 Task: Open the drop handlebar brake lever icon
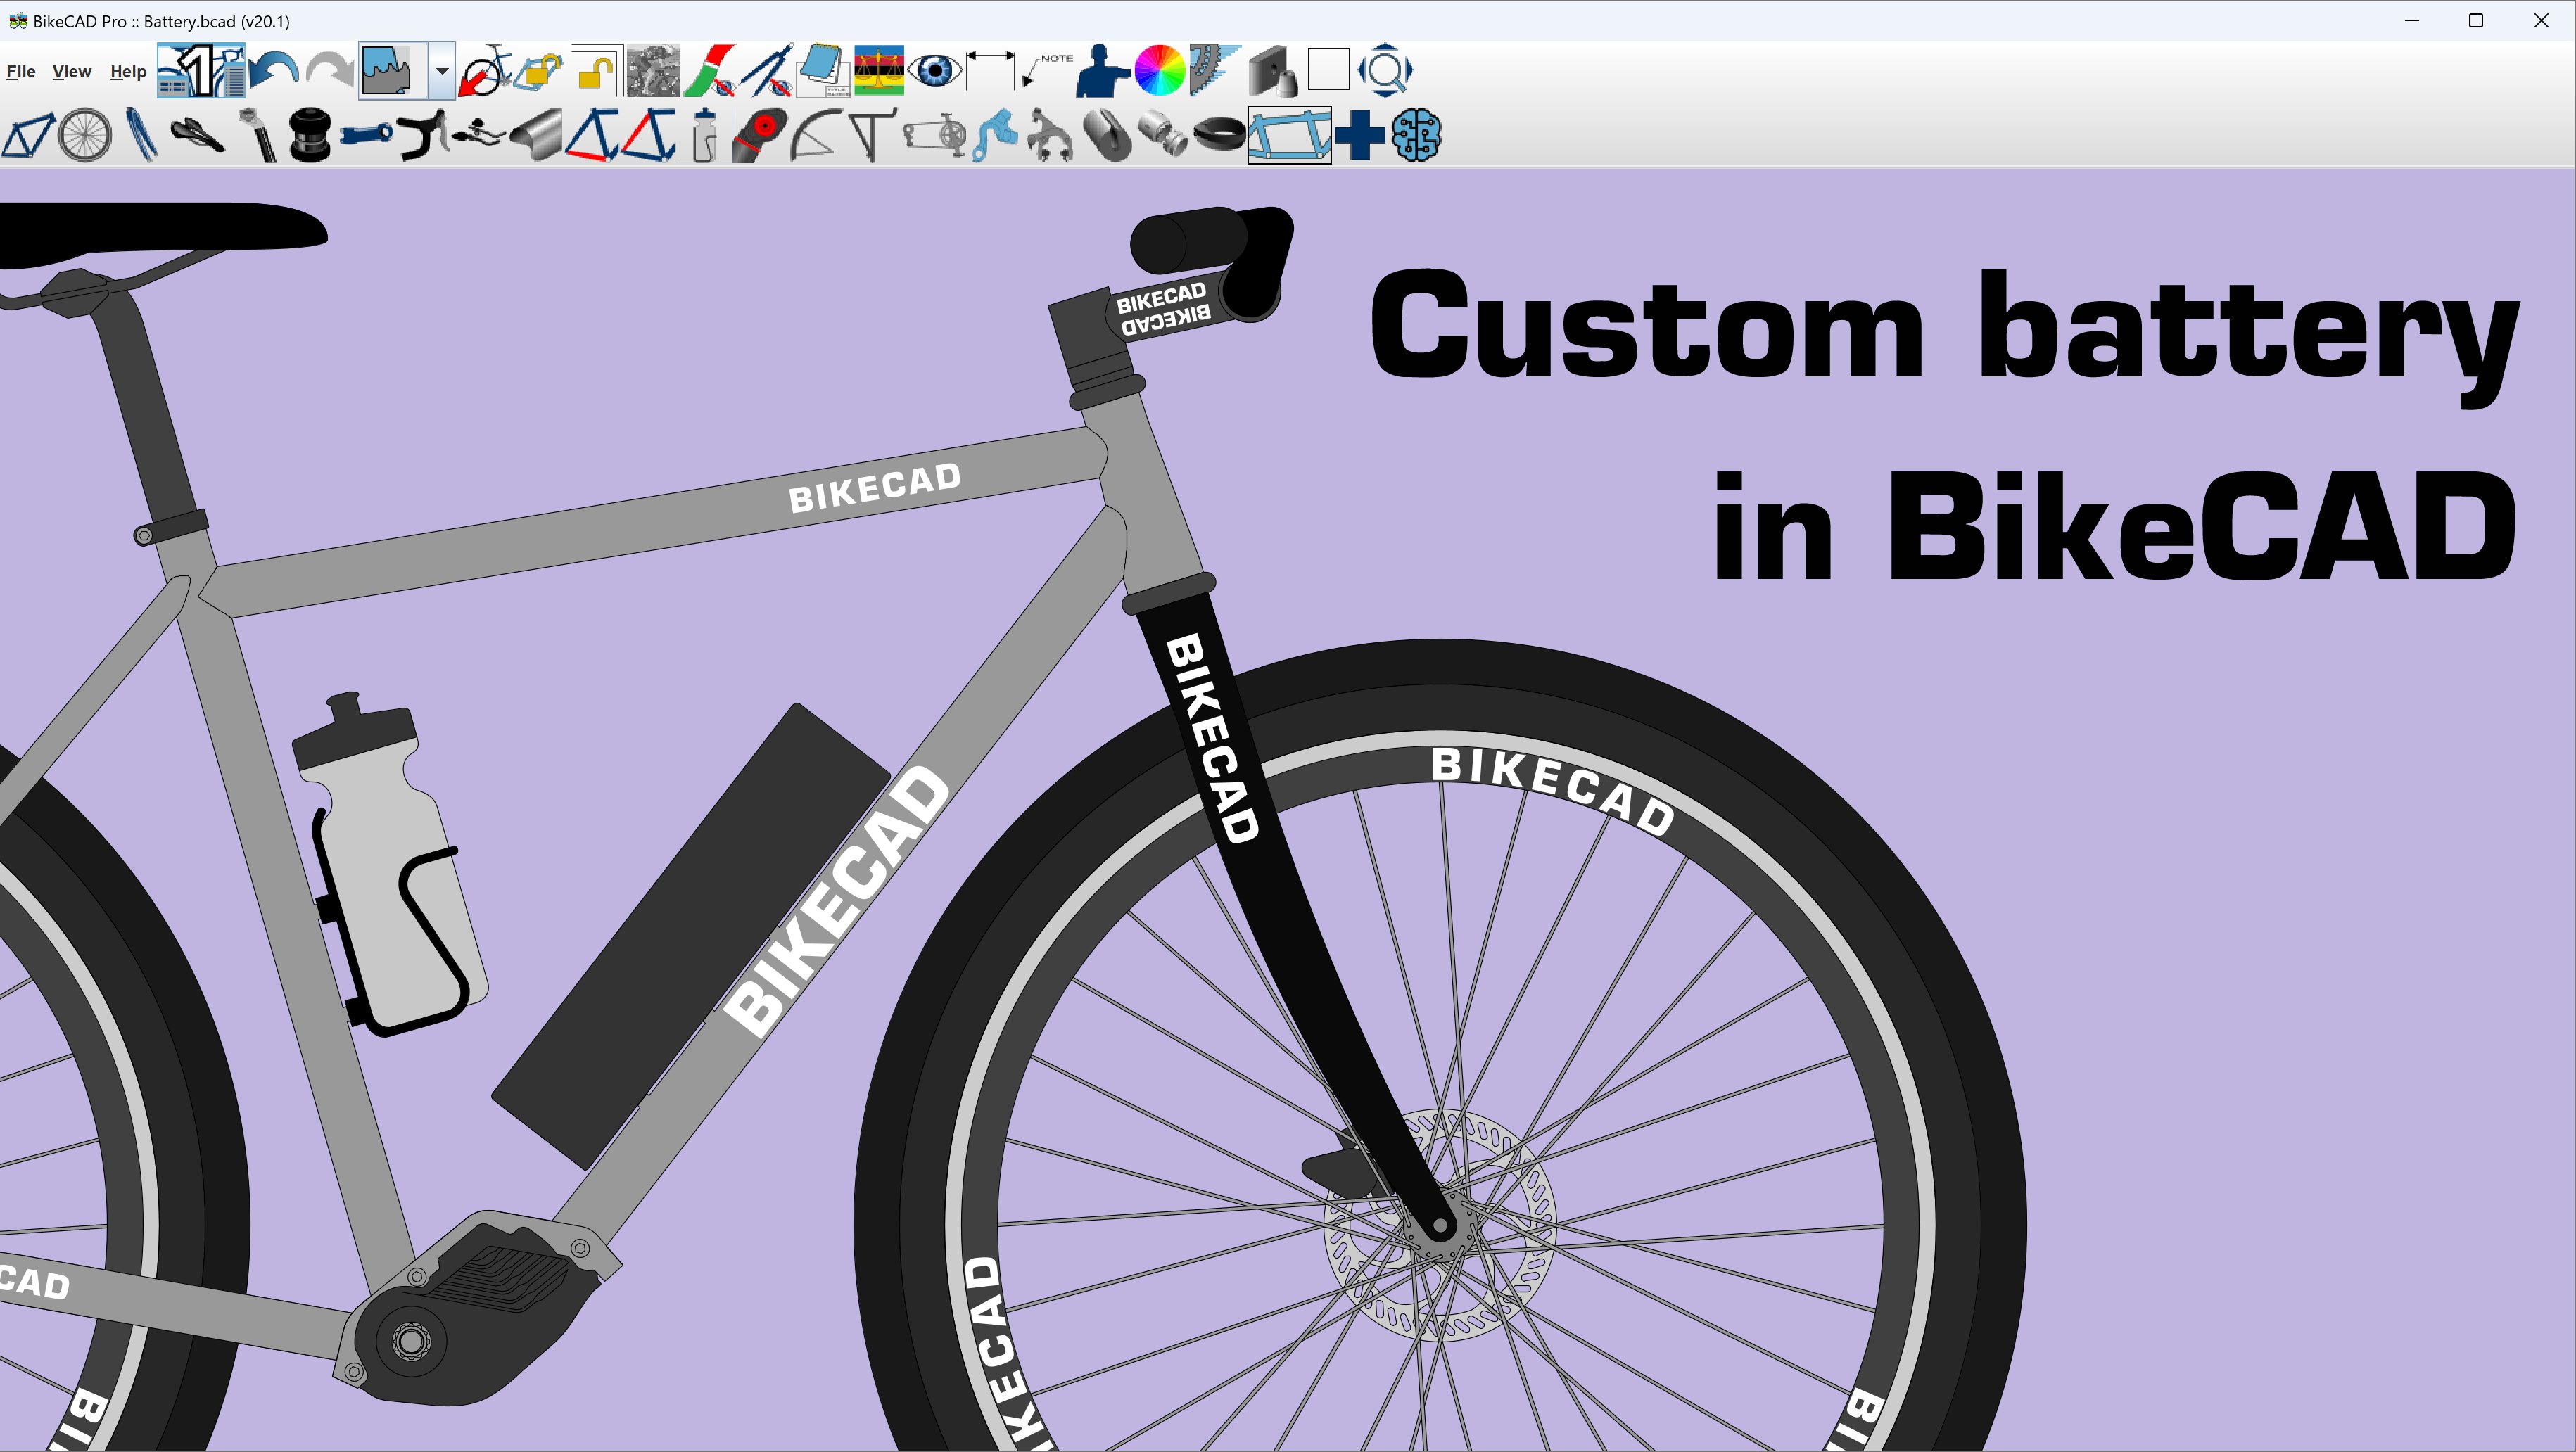[423, 135]
